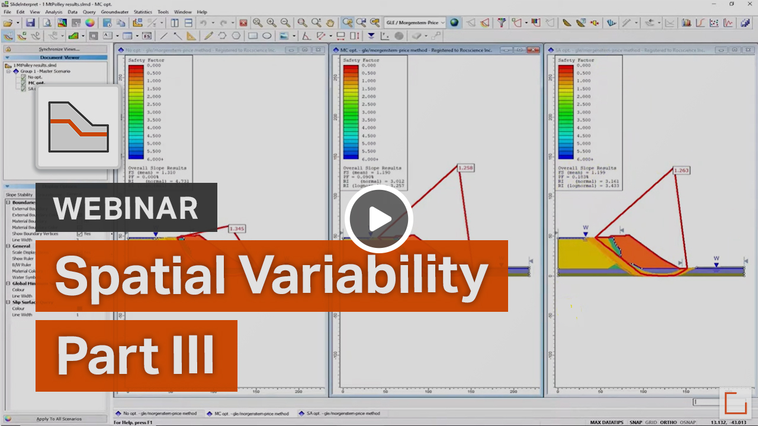The height and width of the screenshot is (426, 758).
Task: Click the red delete X toolbar icon
Action: click(243, 22)
